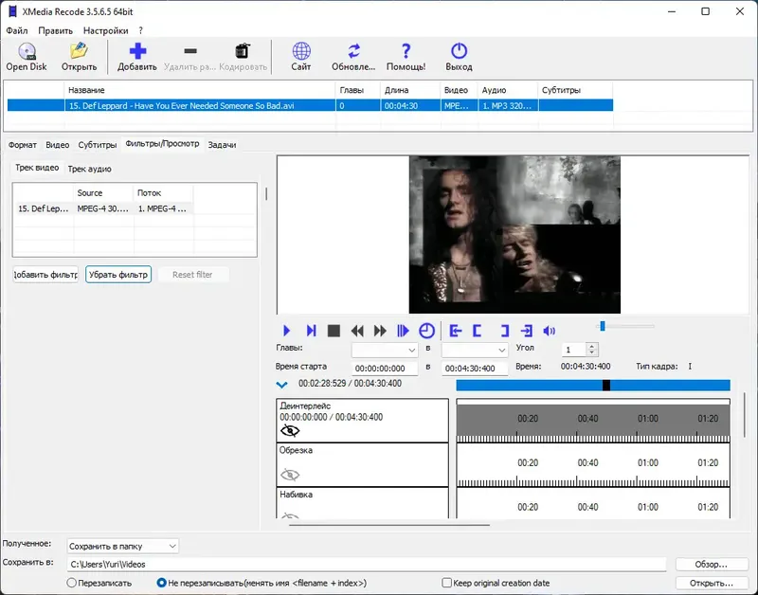Screen dimensions: 758x595
Task: Collapse the timeline chevron next to timecode
Action: [x=281, y=385]
